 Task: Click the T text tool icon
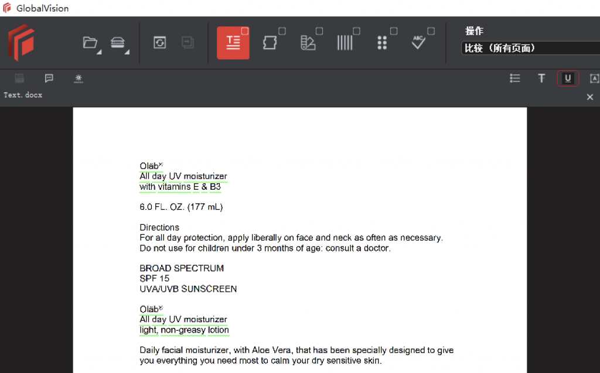point(541,78)
